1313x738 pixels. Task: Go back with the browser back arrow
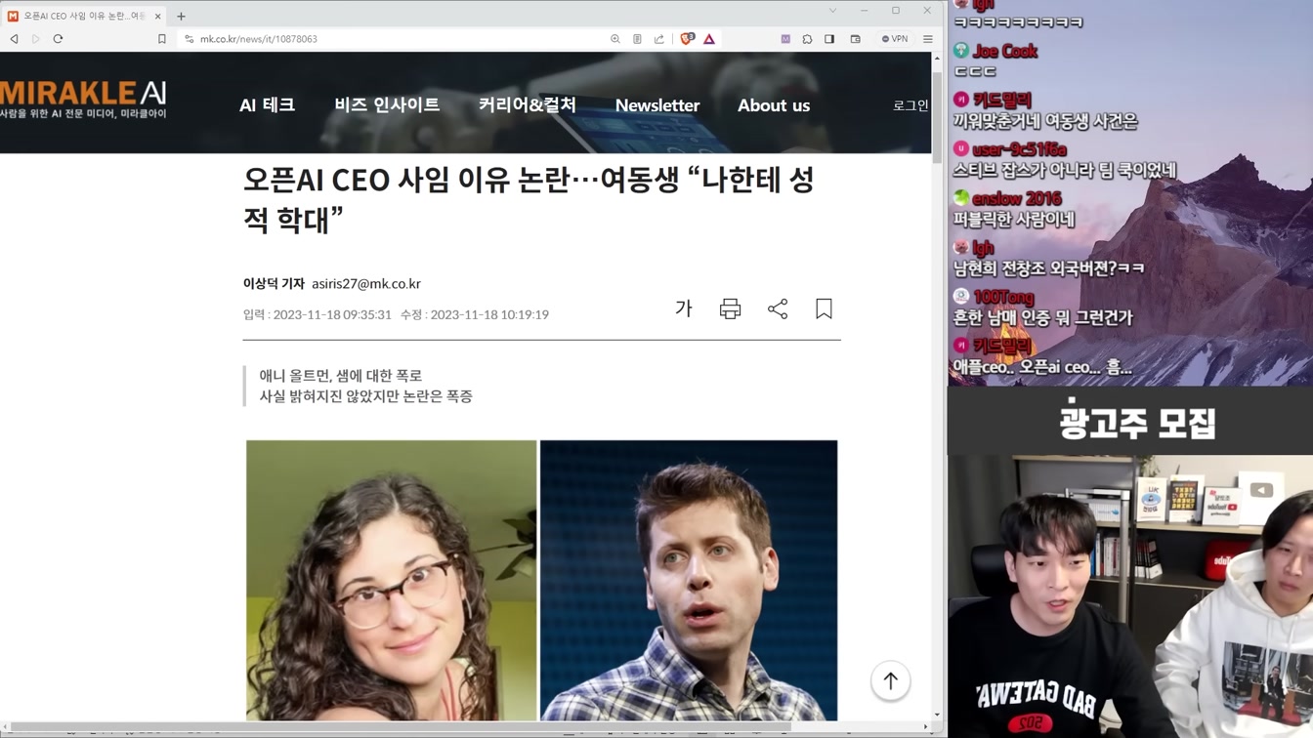(x=14, y=39)
